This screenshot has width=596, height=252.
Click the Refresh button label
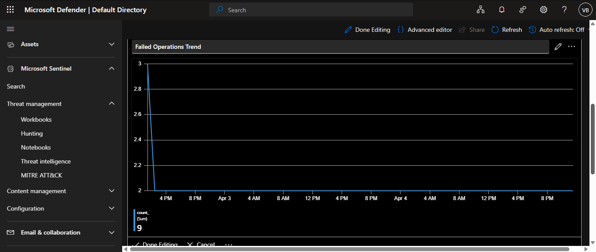point(512,30)
